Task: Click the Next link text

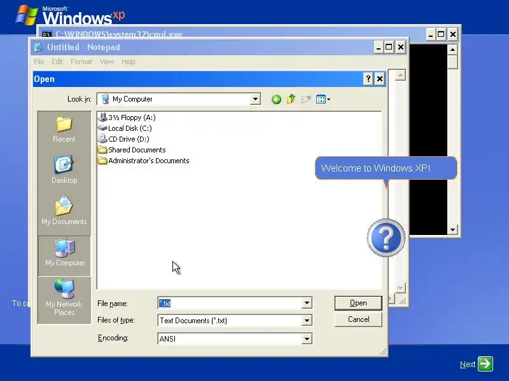Action: [468, 364]
